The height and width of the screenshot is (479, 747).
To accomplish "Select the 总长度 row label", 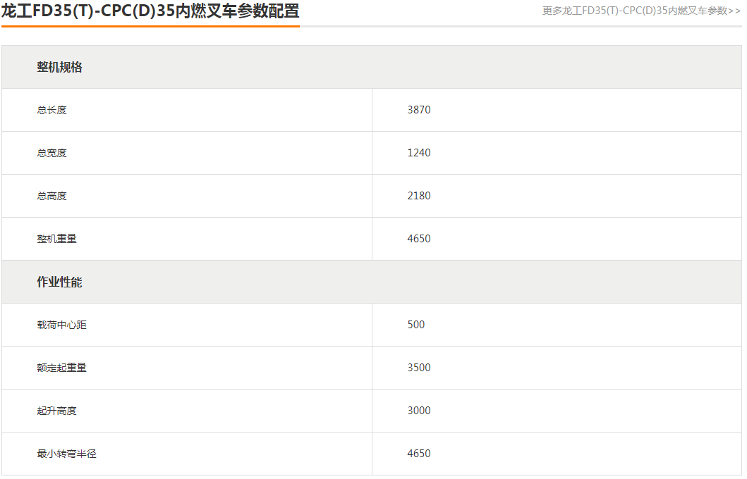I will (52, 110).
